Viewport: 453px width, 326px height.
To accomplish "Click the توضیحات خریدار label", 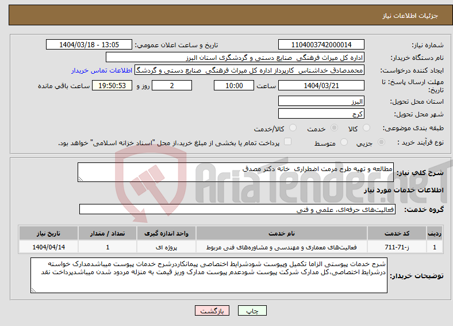I will point(417,276).
